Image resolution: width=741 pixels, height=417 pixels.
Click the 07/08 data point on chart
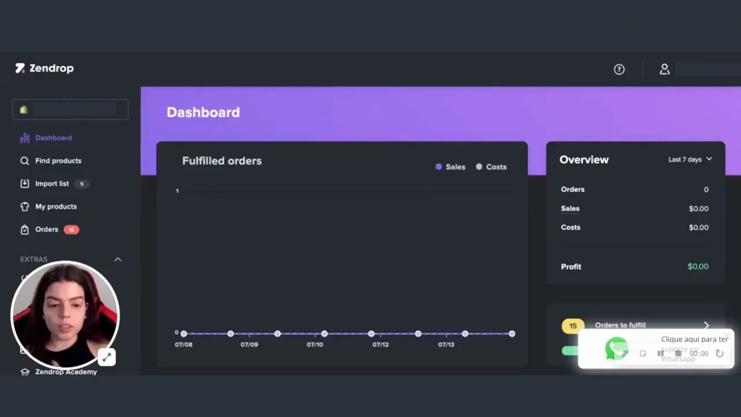click(x=184, y=334)
